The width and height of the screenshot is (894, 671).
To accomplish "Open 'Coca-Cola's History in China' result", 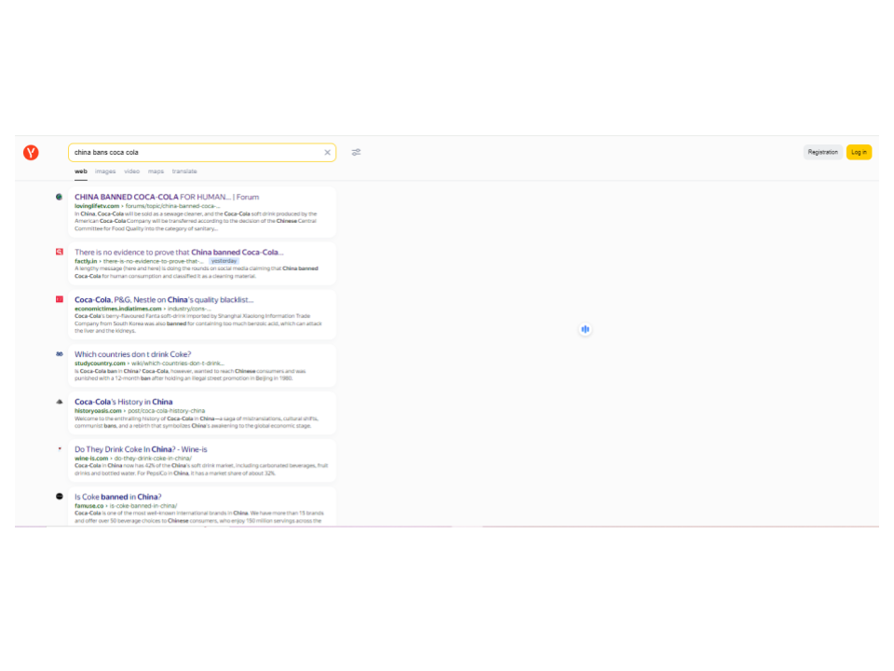I will (123, 402).
